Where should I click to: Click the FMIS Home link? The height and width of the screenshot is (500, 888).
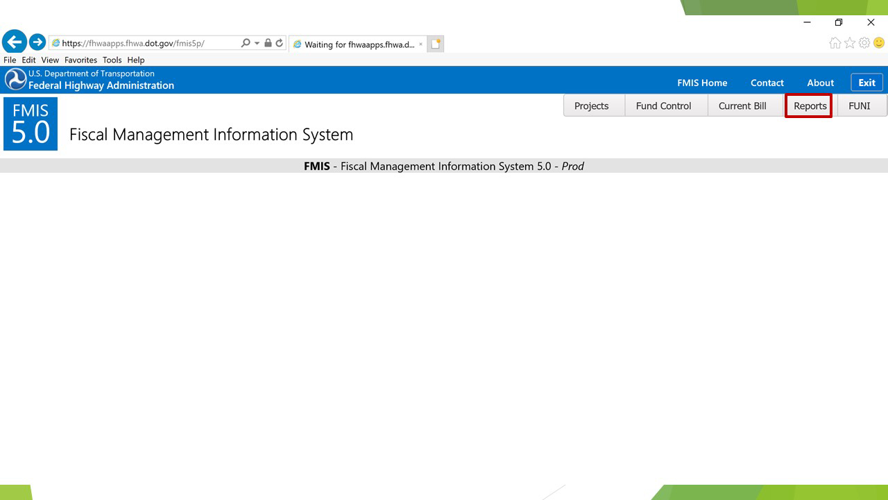tap(702, 83)
